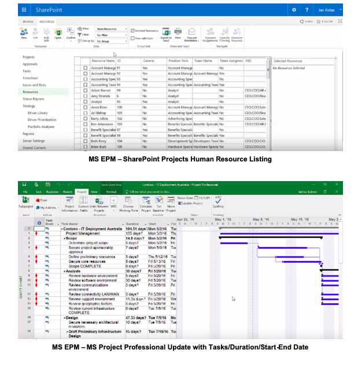This screenshot has width=358, height=368.
Task: Click the focus-on-content icon in SharePoint
Action: click(340, 21)
